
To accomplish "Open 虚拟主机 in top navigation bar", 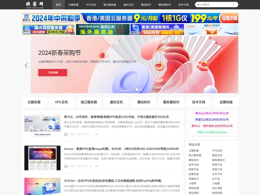I will coord(129,5).
